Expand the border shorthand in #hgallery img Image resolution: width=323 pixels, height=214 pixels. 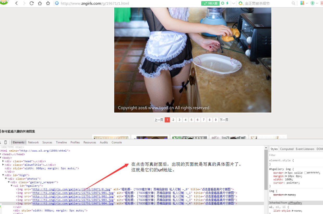(286, 173)
